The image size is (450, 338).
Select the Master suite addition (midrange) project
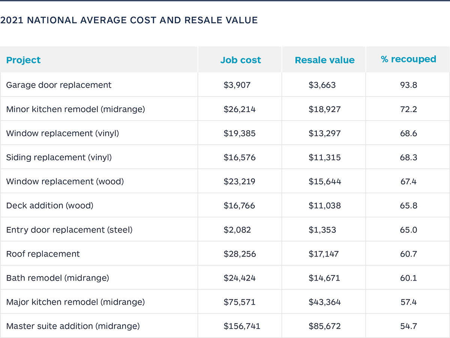click(x=73, y=326)
